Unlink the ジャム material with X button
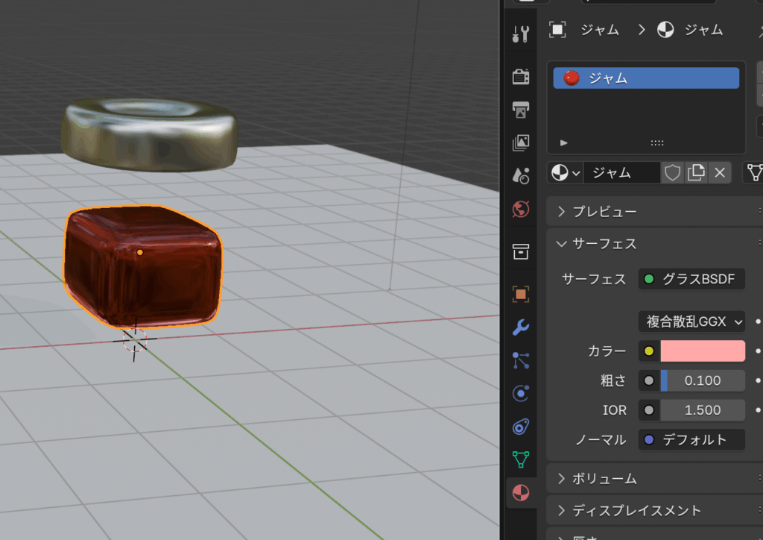Image resolution: width=763 pixels, height=540 pixels. pos(720,173)
